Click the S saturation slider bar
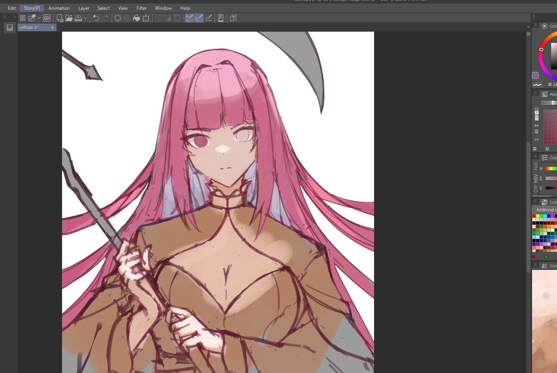 [551, 178]
